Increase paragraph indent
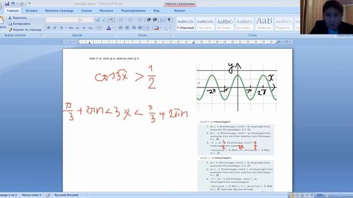 point(155,20)
